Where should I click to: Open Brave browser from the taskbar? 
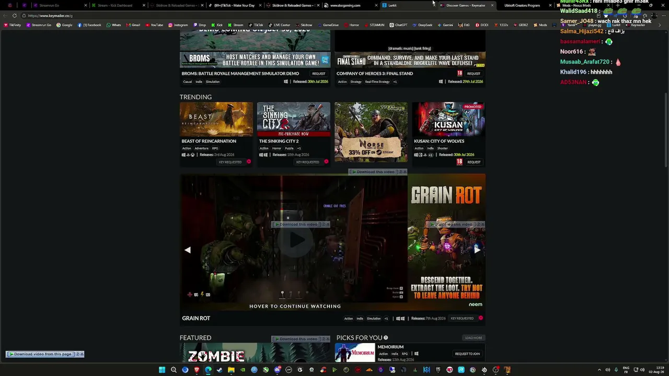pyautogui.click(x=197, y=370)
